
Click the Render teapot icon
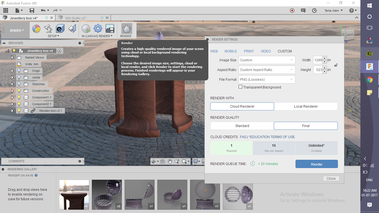(127, 29)
